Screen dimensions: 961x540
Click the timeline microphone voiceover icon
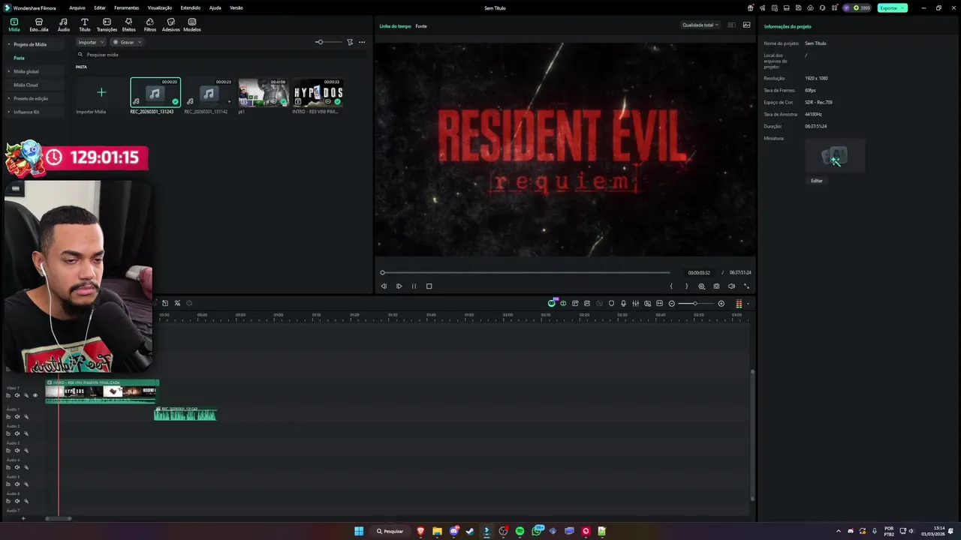pyautogui.click(x=623, y=303)
